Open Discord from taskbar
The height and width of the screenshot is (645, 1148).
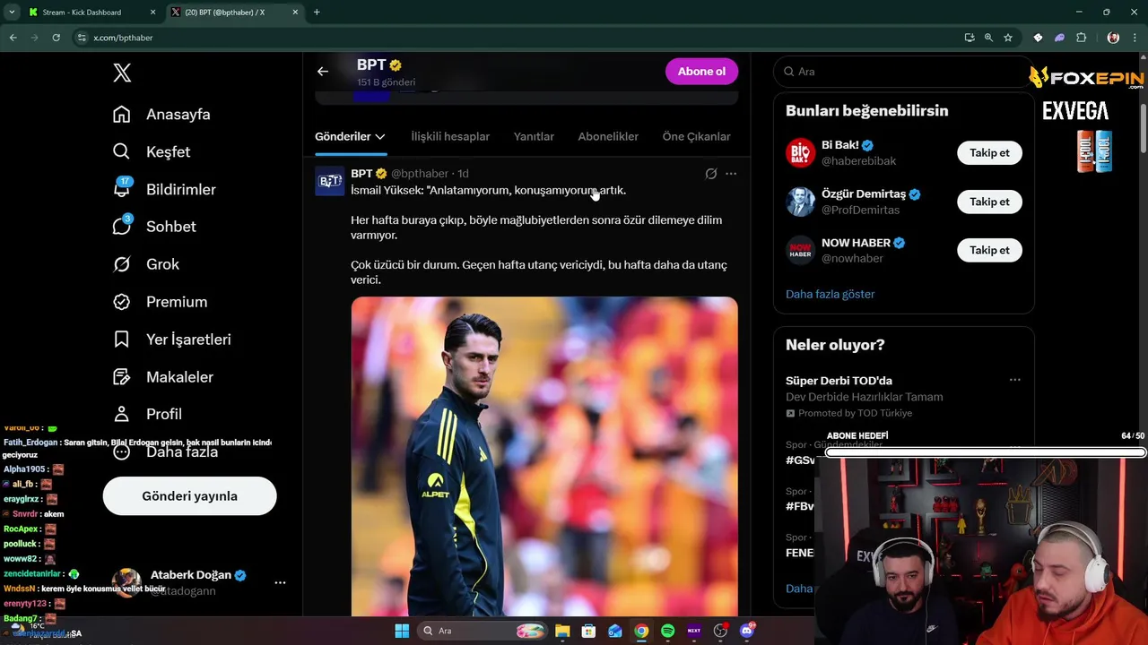(x=746, y=631)
